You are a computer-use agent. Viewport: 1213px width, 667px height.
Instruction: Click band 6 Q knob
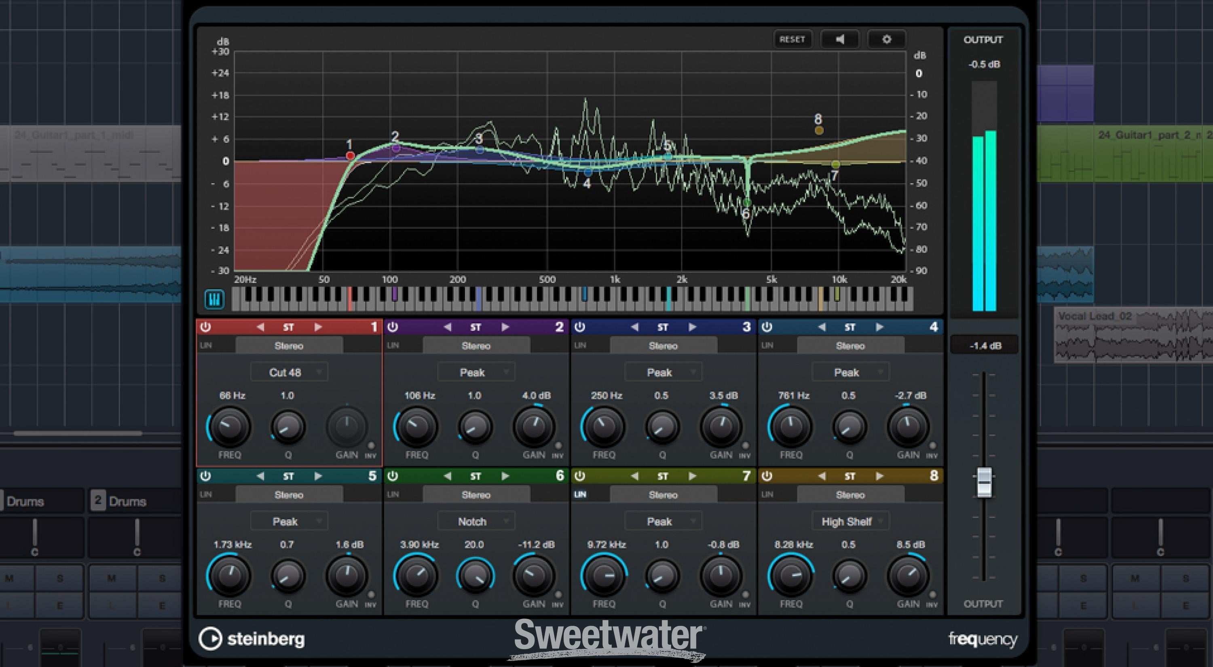tap(475, 575)
